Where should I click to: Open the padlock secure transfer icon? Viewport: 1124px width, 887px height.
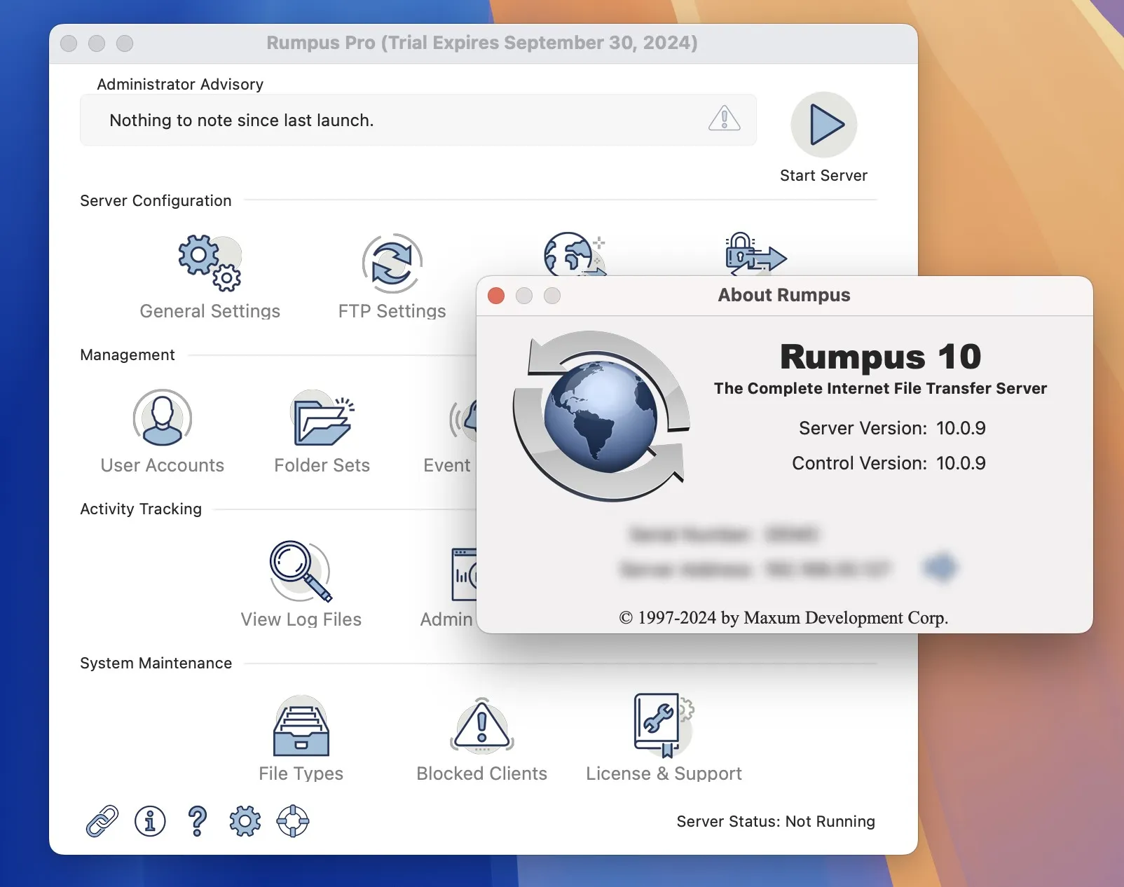pos(755,254)
